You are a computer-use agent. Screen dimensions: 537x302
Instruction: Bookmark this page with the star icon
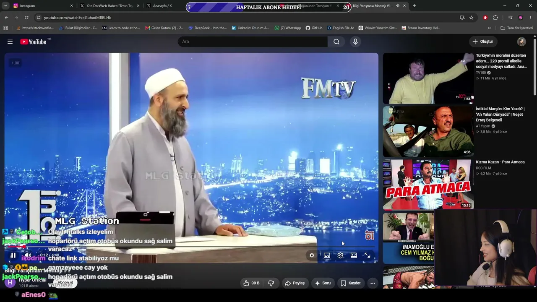pos(471,18)
